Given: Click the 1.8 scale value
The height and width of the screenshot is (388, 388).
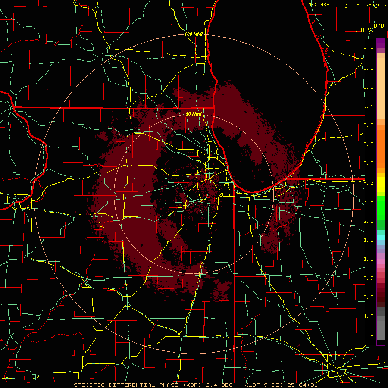Looking at the screenshot, I should click(369, 240).
